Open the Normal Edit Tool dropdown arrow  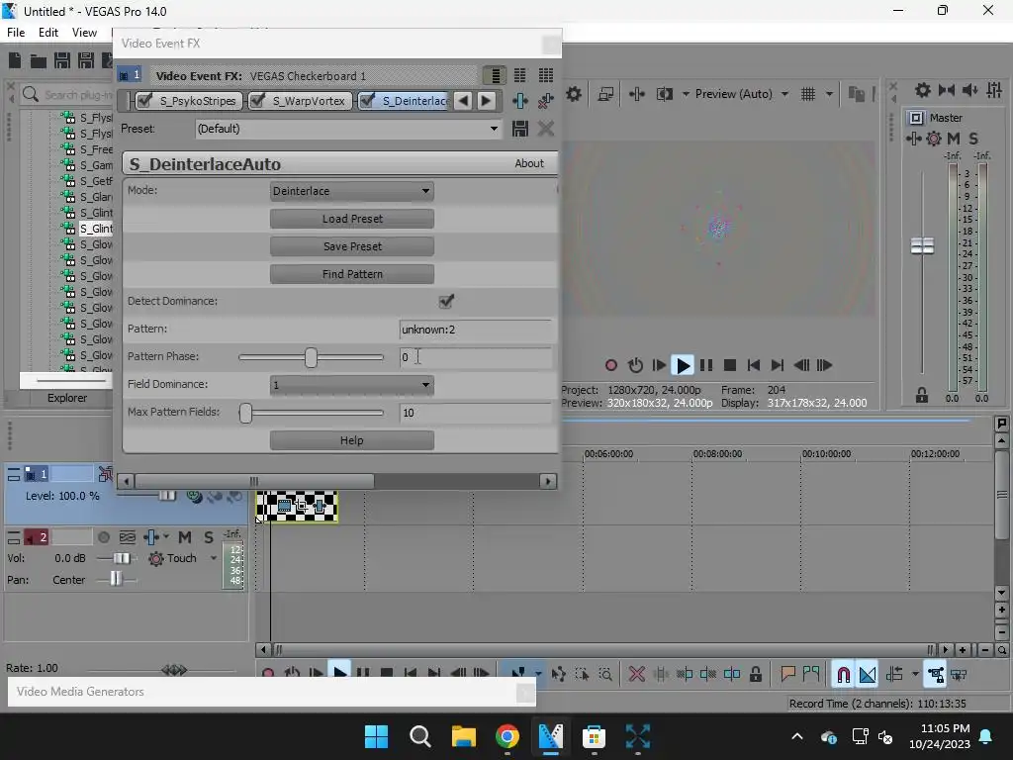538,674
